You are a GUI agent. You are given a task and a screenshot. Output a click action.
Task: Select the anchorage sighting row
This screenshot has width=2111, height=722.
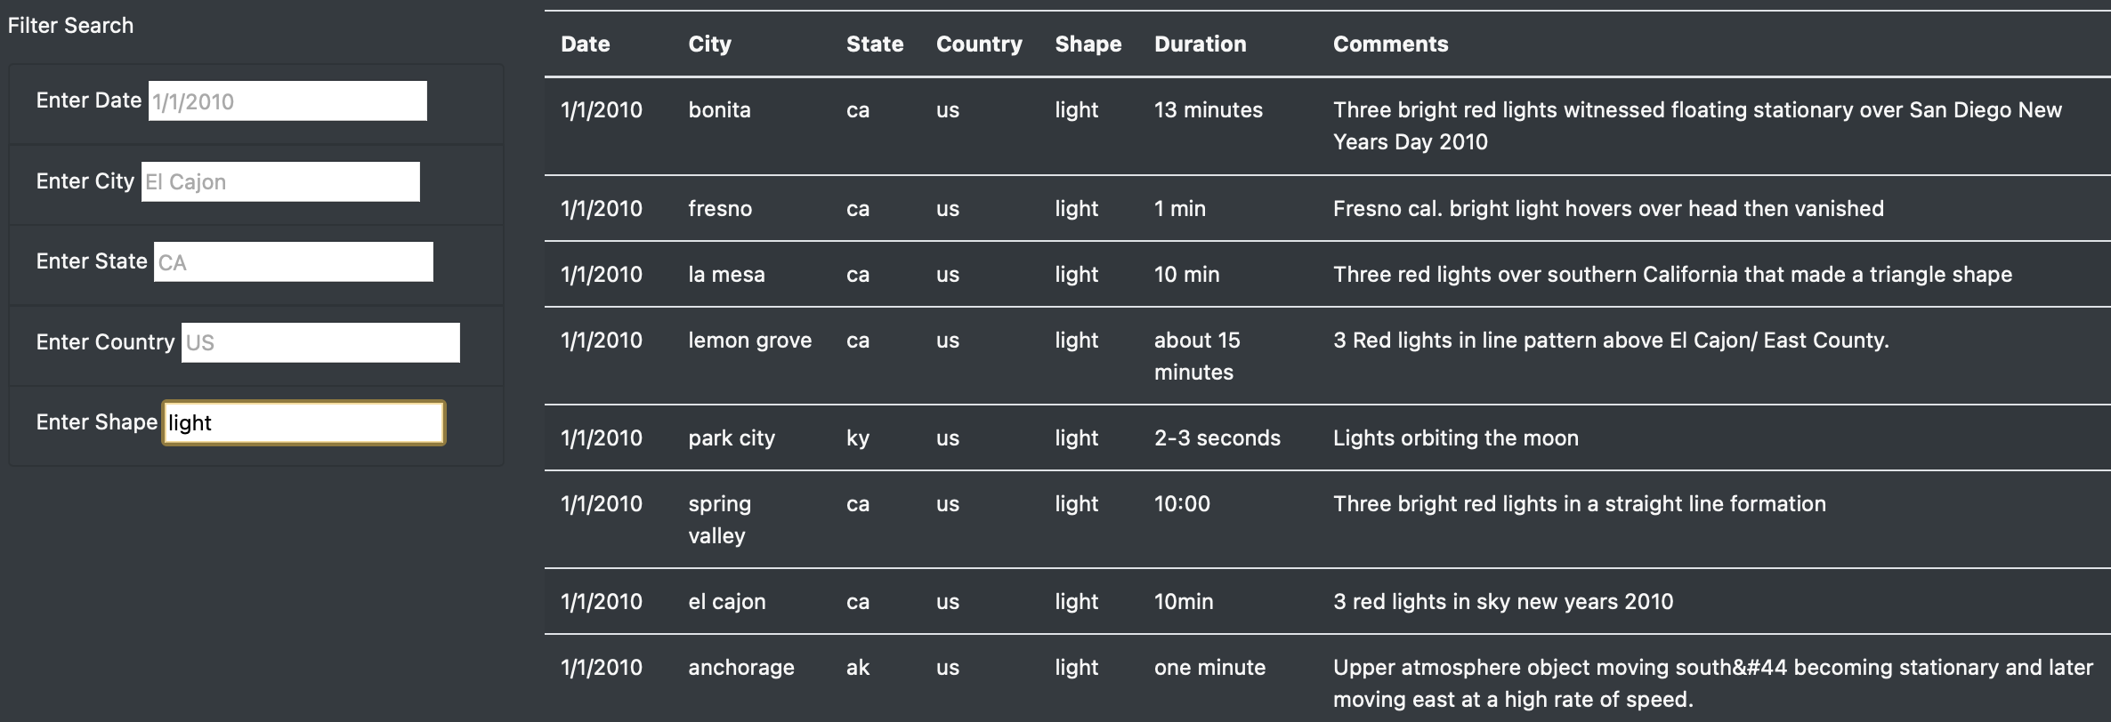coord(1068,682)
